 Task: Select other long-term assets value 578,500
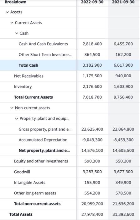tap(123, 193)
